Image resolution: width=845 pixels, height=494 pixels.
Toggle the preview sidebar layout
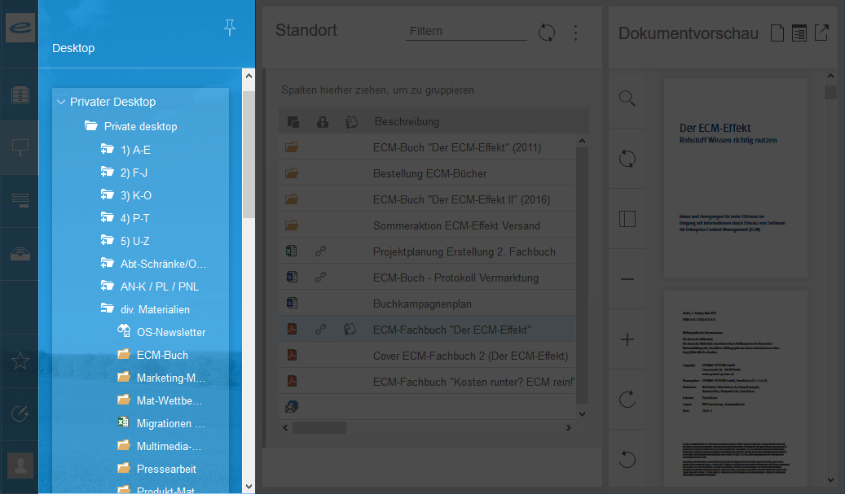tap(627, 220)
